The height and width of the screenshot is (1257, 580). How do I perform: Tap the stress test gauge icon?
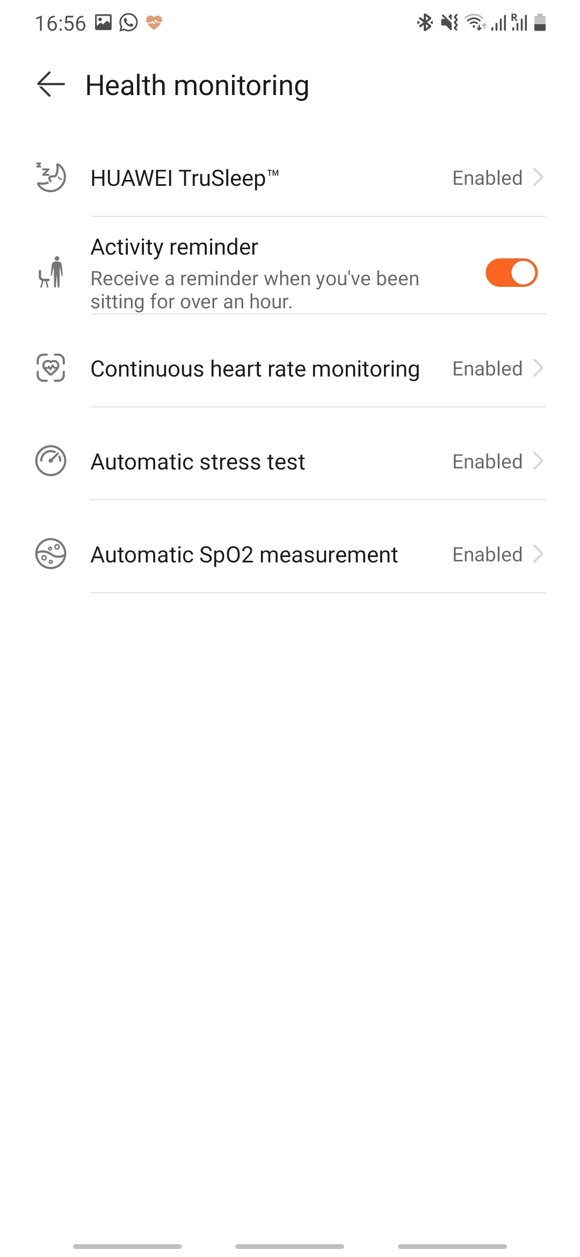pos(51,461)
